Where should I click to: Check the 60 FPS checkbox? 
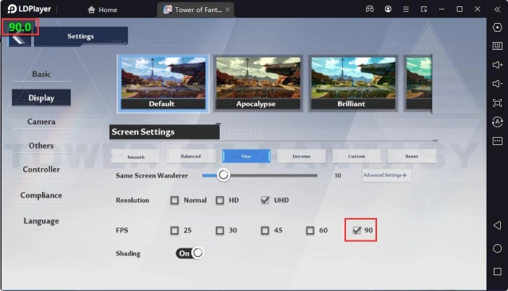point(310,230)
